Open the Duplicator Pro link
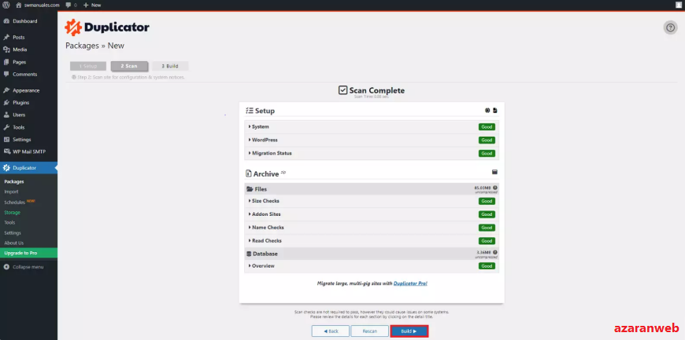This screenshot has height=340, width=685. 410,283
